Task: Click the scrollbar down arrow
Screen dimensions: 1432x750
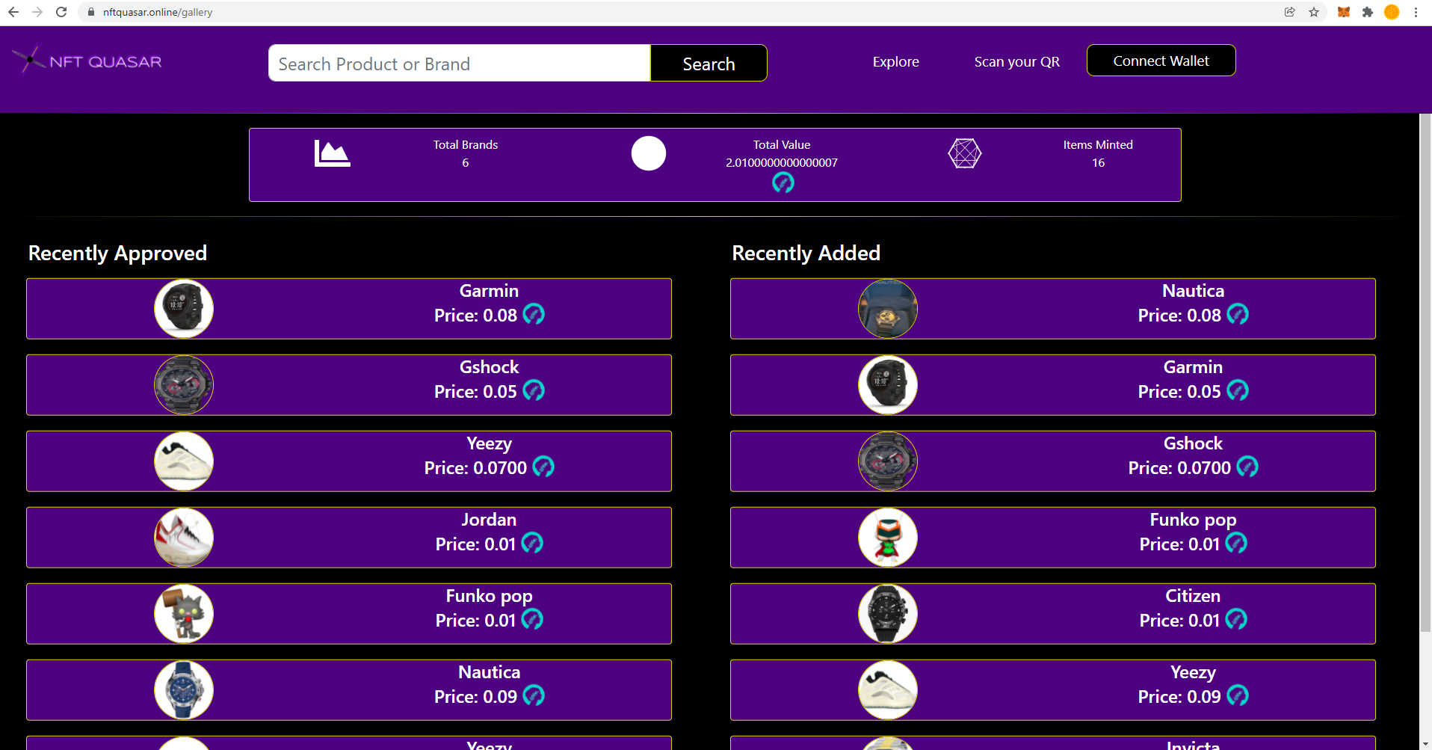Action: tap(1425, 745)
